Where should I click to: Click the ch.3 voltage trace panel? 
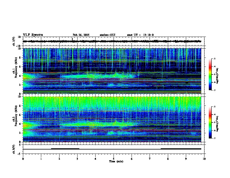pyautogui.click(x=114, y=149)
